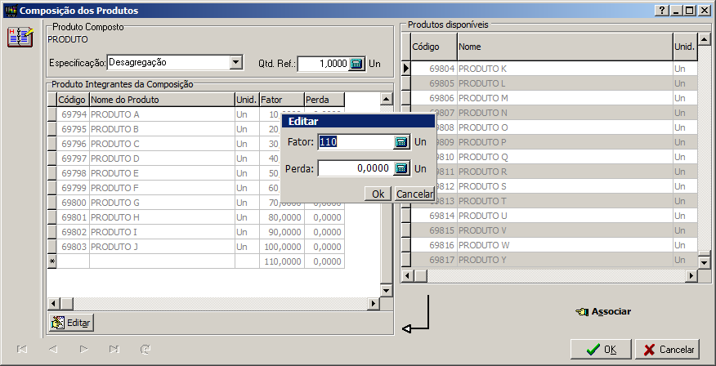This screenshot has height=366, width=716.
Task: Expand the Especificação dropdown
Action: pos(236,62)
